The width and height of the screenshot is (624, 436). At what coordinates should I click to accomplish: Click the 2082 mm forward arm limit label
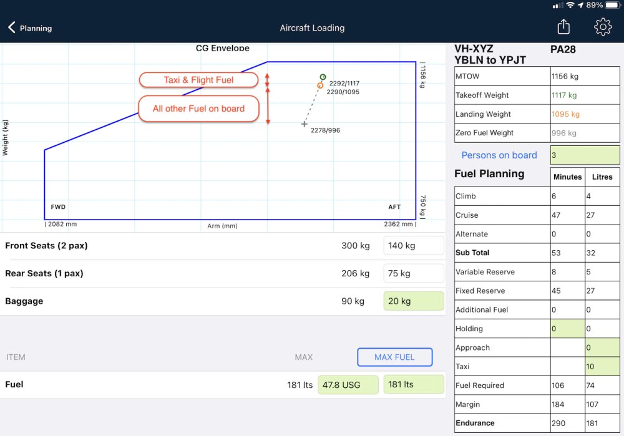(61, 224)
